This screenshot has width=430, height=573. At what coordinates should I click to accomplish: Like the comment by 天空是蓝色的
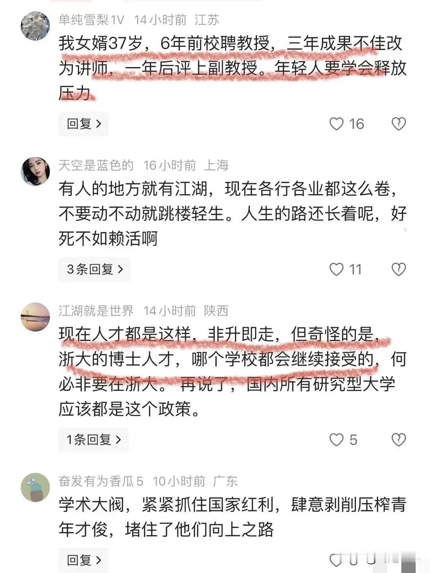pos(336,269)
